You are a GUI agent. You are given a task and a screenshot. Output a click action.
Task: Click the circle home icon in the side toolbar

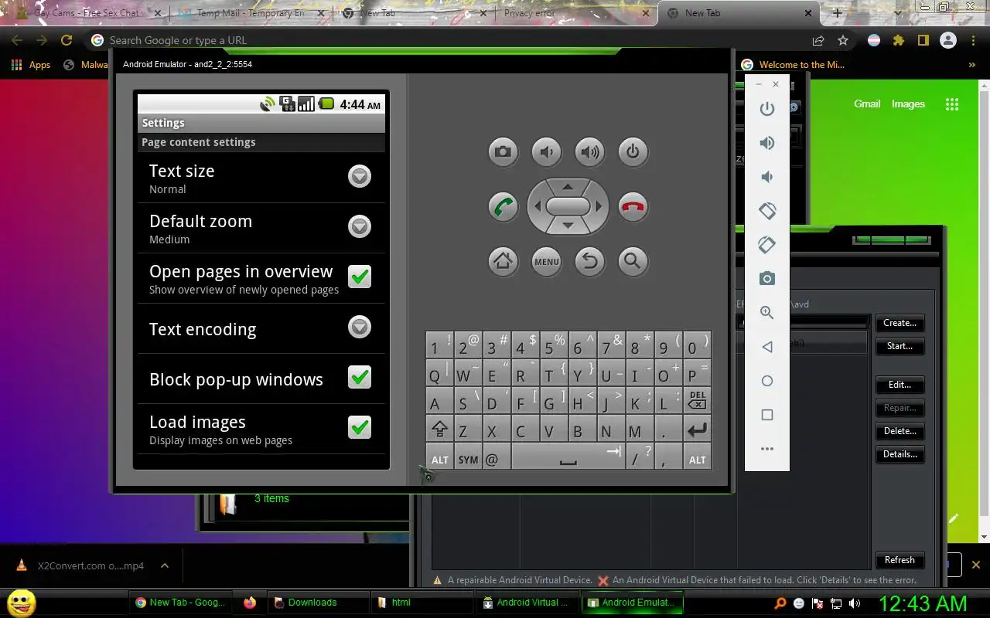pos(766,381)
